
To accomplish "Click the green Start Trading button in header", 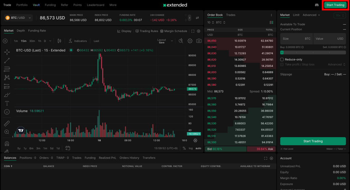I will [335, 5].
